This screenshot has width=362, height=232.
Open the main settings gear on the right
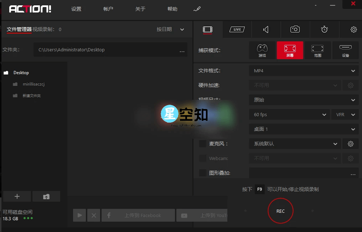(353, 30)
